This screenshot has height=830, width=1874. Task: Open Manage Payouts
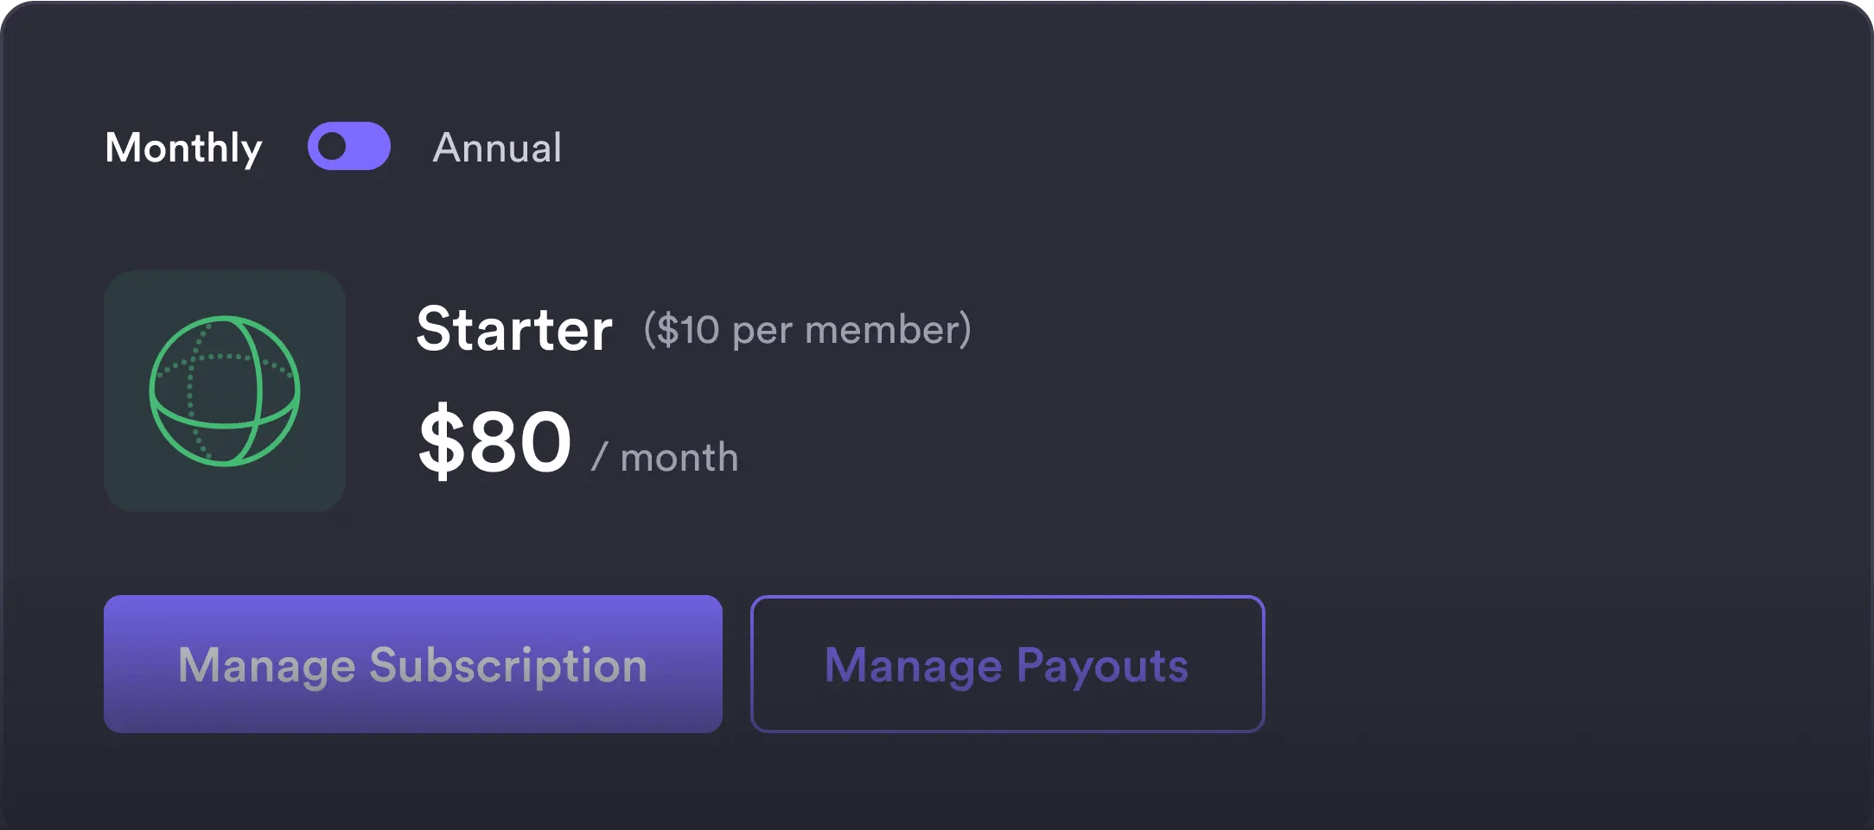point(1007,664)
